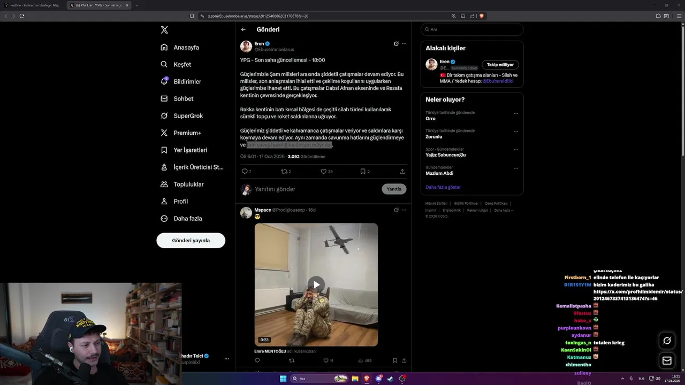
Task: Open a new browser tab
Action: [x=136, y=5]
